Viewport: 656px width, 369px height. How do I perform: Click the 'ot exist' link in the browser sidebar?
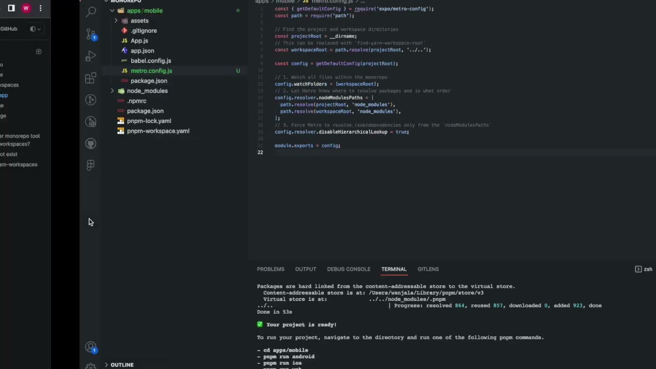coord(9,154)
